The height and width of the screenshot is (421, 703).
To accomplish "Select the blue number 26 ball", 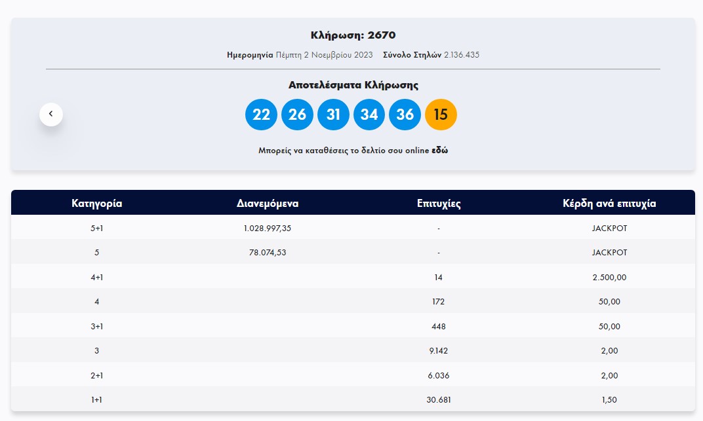I will [x=297, y=115].
